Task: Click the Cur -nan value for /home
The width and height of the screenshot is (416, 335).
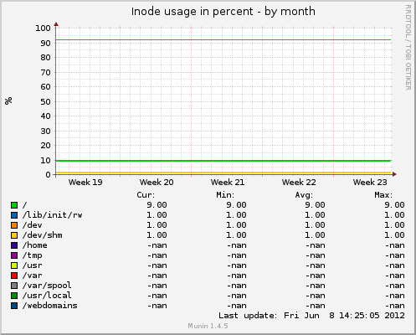Action: [x=157, y=245]
